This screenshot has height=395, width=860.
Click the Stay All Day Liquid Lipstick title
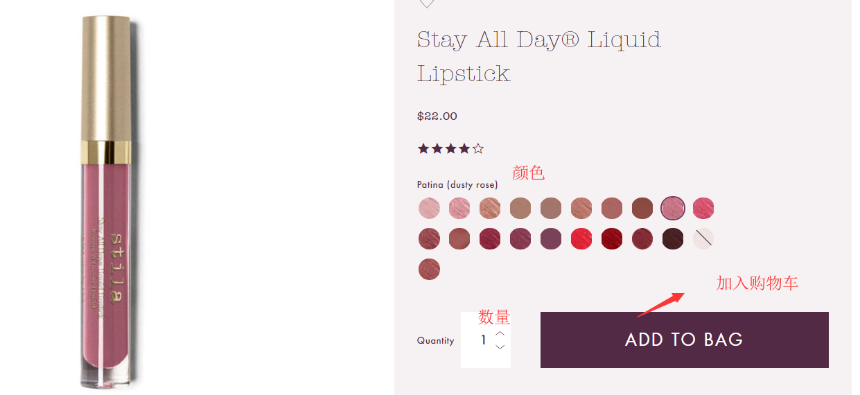click(538, 55)
